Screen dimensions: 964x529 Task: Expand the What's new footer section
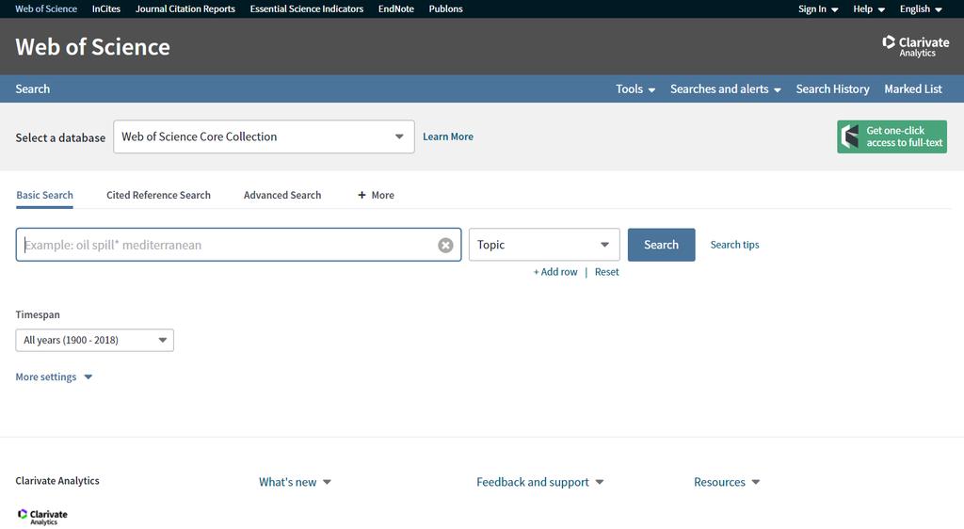tap(295, 482)
